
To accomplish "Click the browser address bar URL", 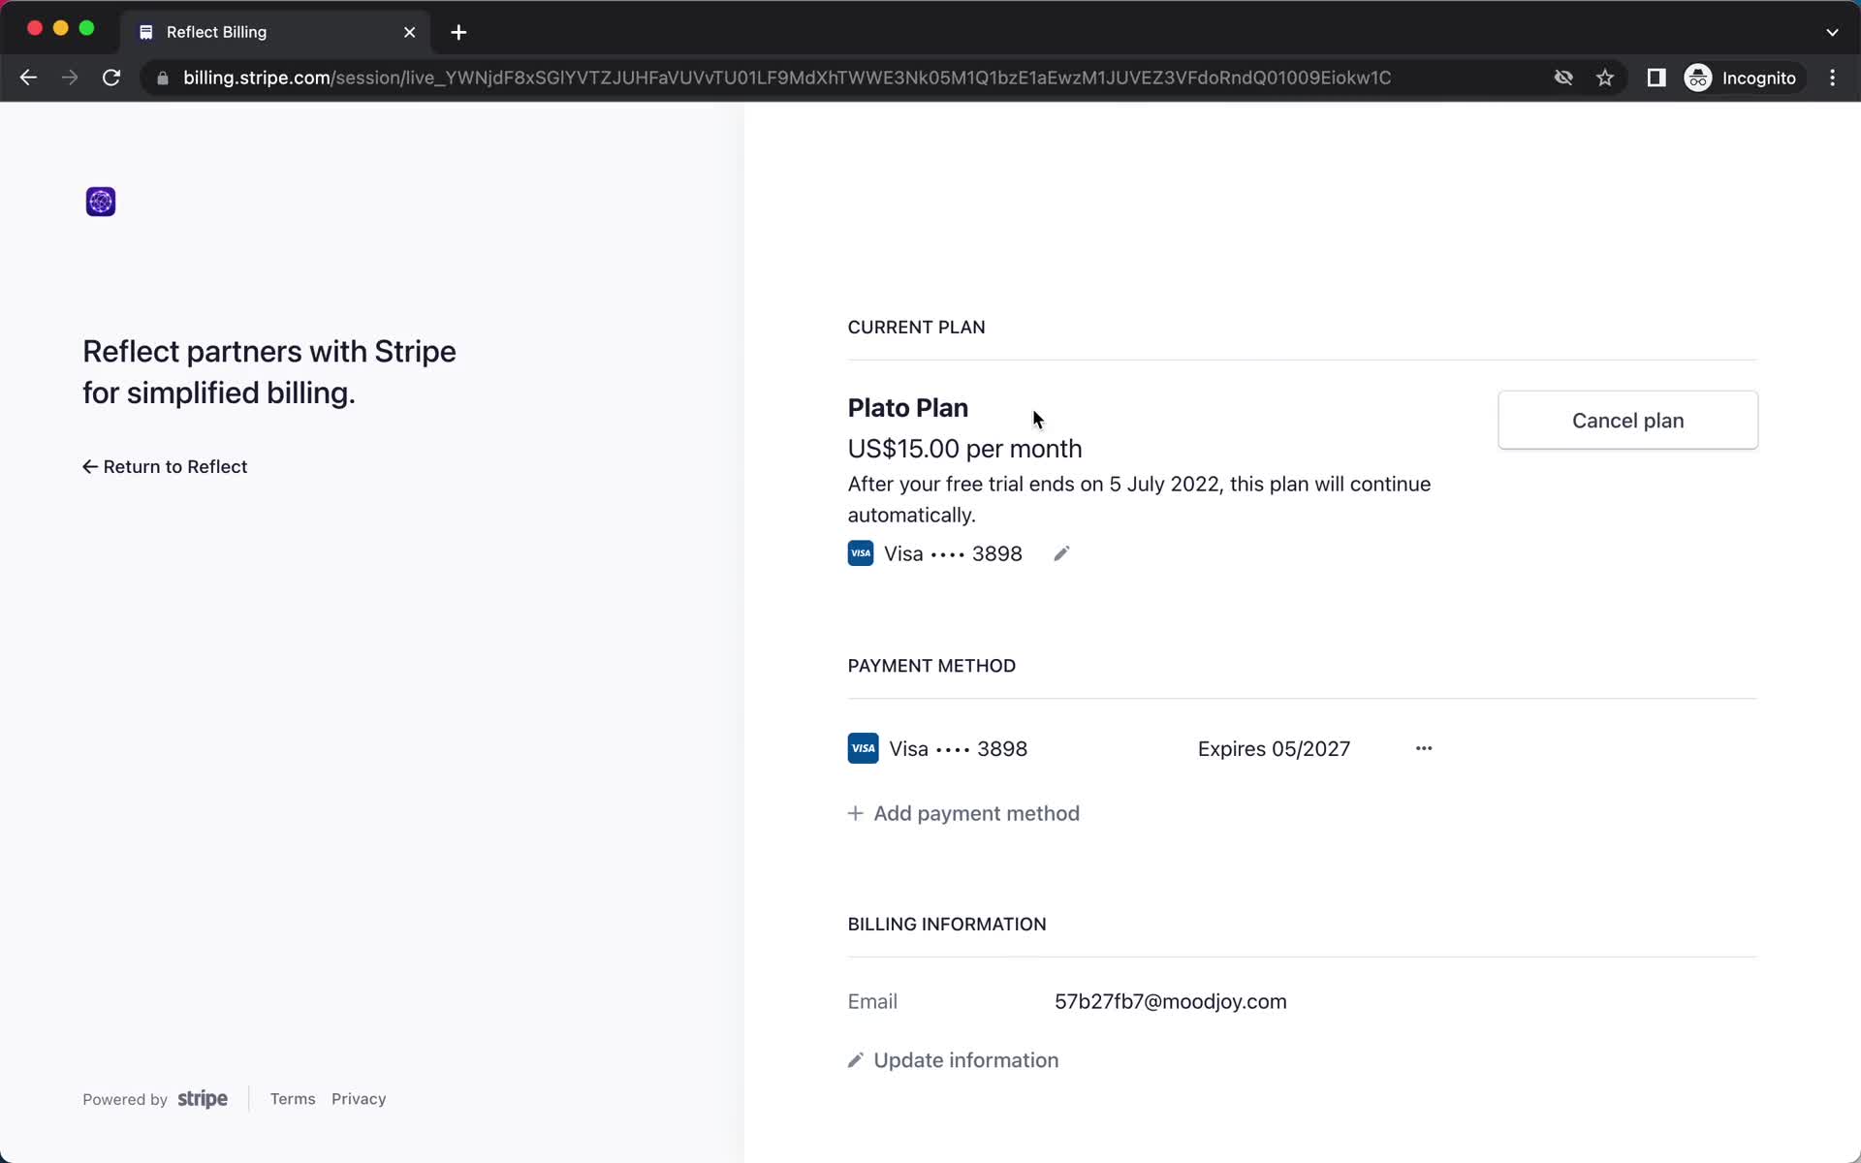I will pos(787,78).
